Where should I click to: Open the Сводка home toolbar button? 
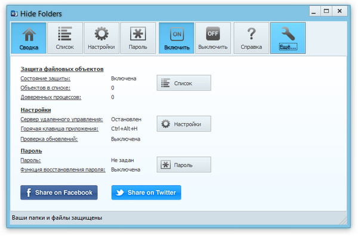(29, 38)
